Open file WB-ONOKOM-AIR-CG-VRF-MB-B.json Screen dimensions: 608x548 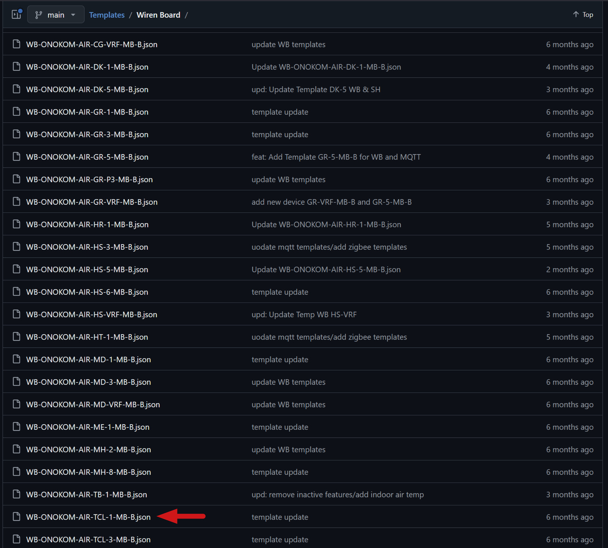[x=92, y=45]
